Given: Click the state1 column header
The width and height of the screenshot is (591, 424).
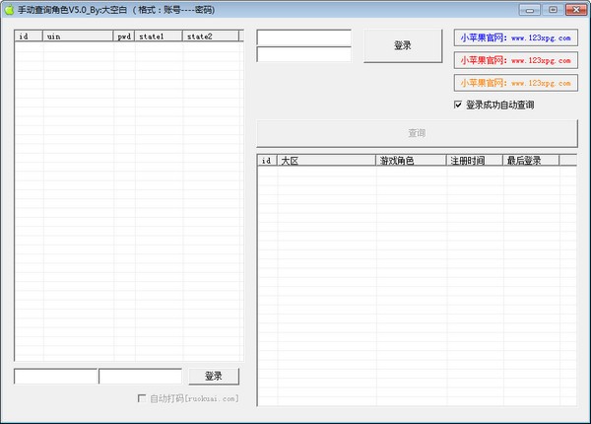Looking at the screenshot, I should (159, 36).
